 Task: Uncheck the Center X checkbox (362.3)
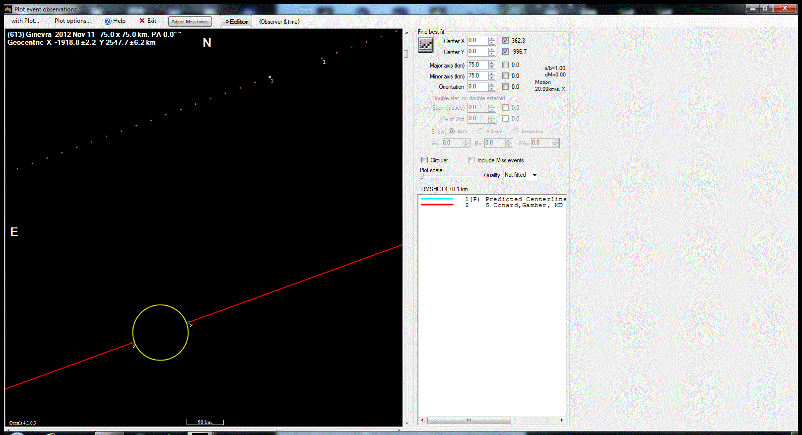click(505, 41)
